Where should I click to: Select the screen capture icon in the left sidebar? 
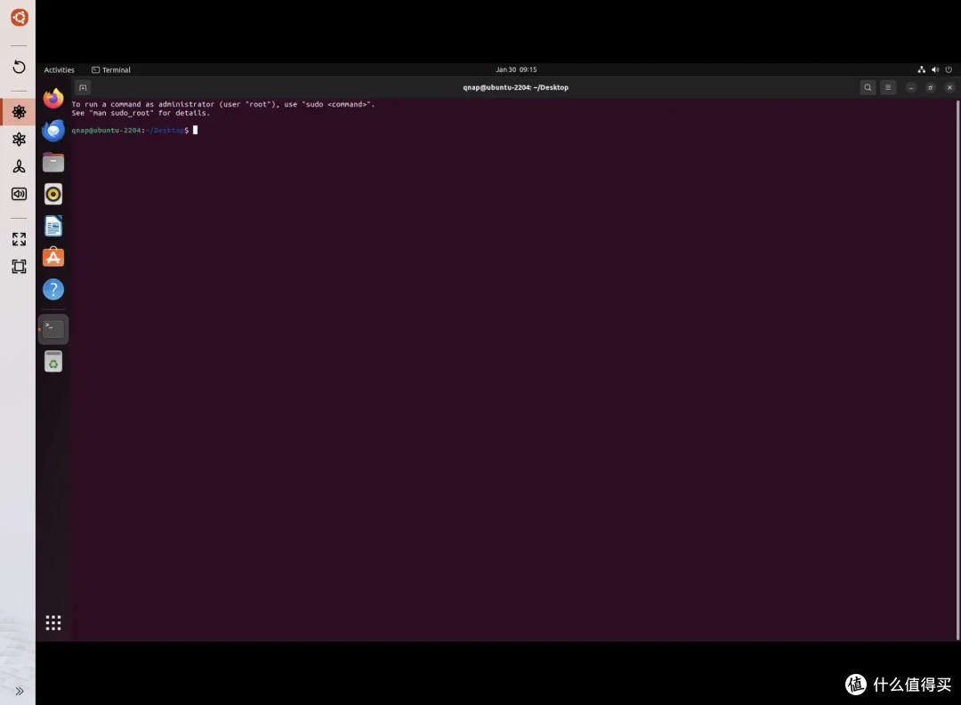click(x=18, y=266)
